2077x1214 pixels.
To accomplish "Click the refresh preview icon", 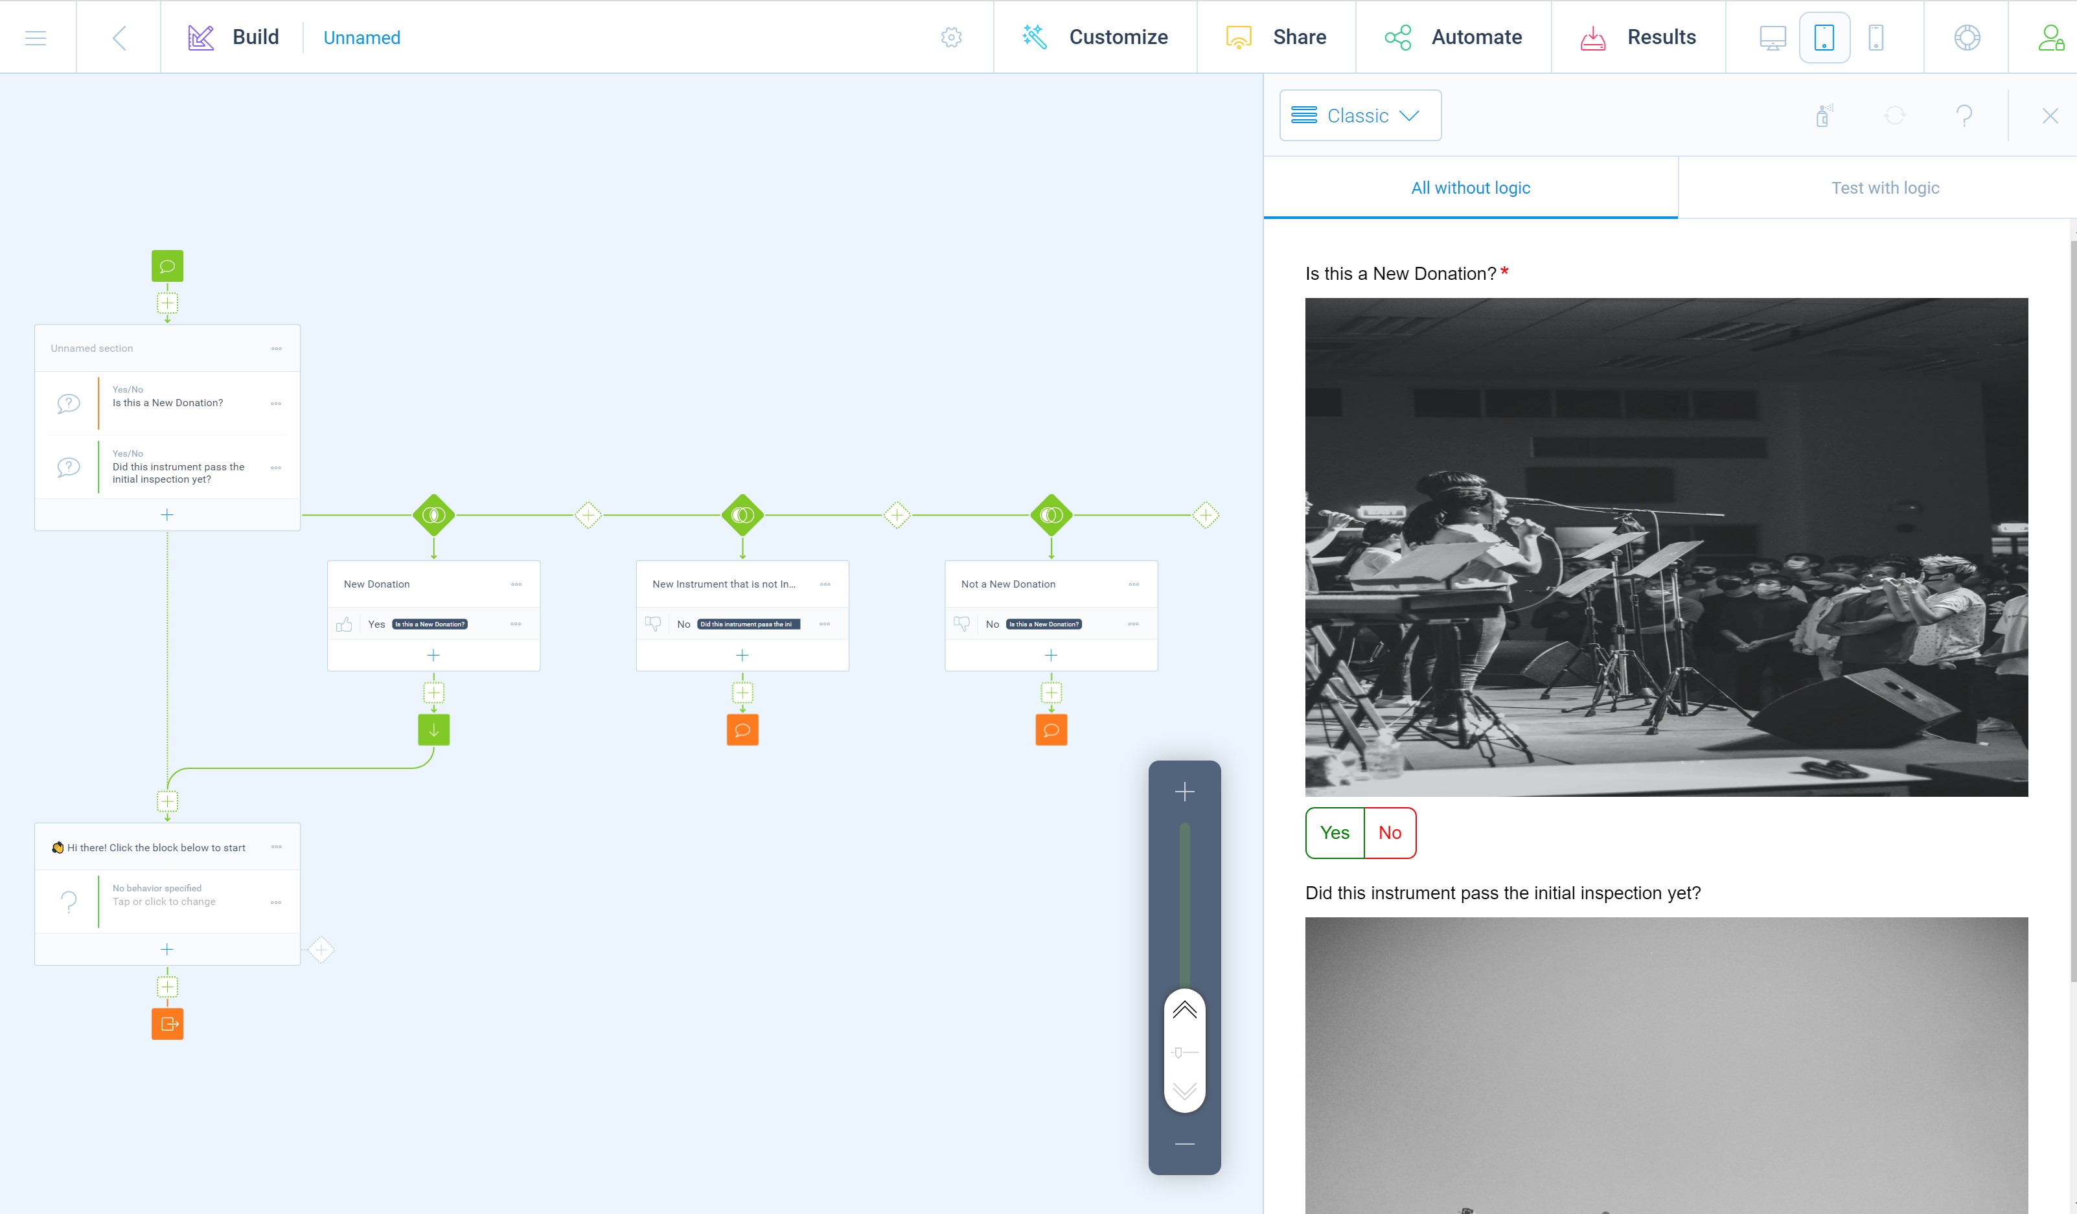I will pos(1895,115).
